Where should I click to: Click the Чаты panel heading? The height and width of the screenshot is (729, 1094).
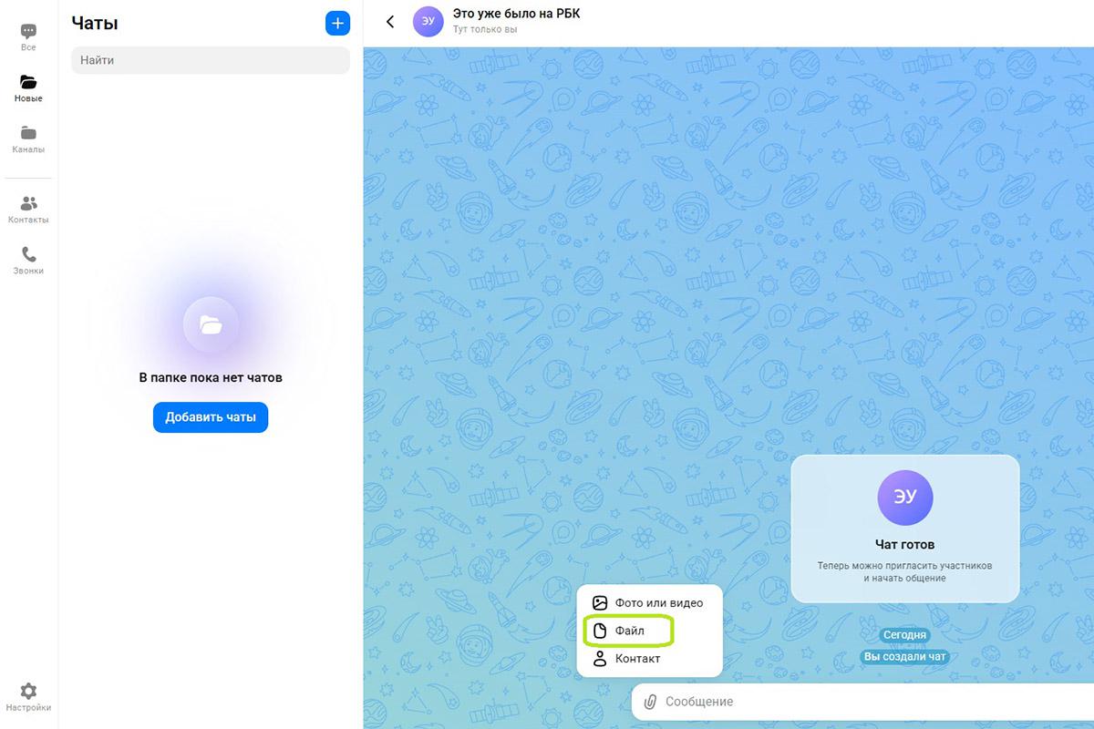point(95,24)
